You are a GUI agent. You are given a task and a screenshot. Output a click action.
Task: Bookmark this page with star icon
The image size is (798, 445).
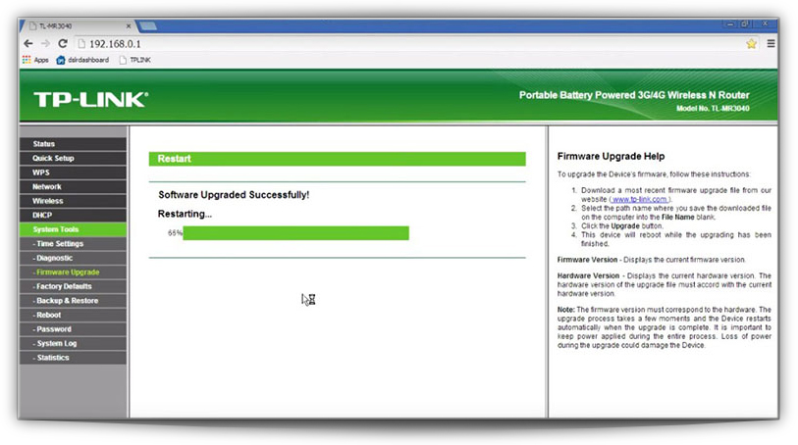tap(751, 43)
